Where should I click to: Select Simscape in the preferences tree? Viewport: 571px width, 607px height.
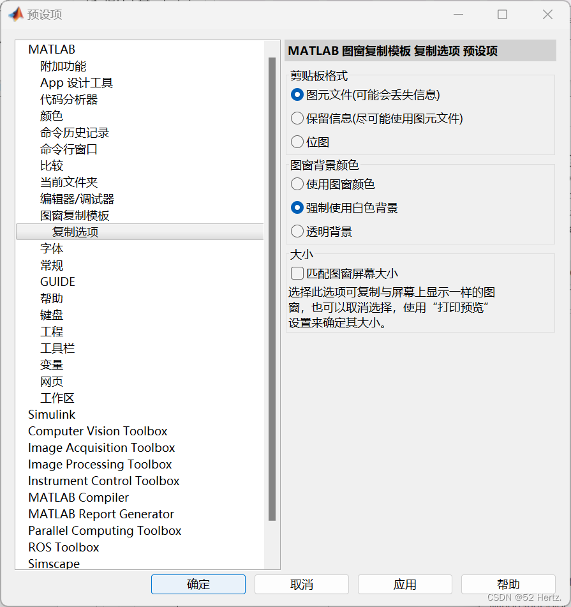click(54, 564)
